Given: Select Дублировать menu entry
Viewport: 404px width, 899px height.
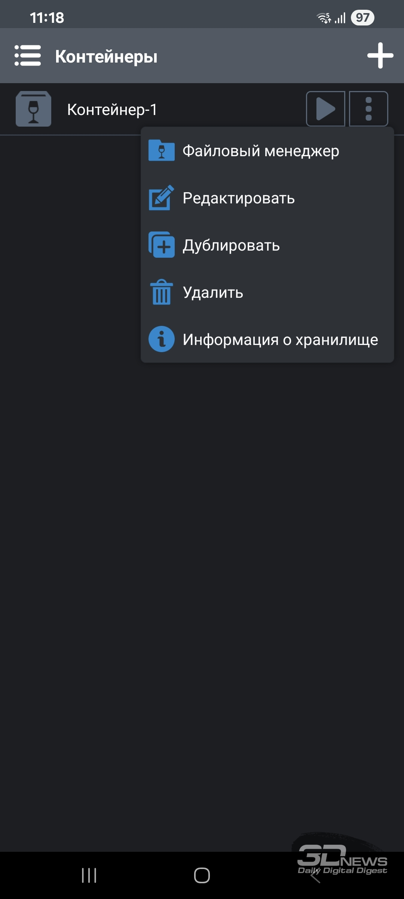Looking at the screenshot, I should point(231,245).
